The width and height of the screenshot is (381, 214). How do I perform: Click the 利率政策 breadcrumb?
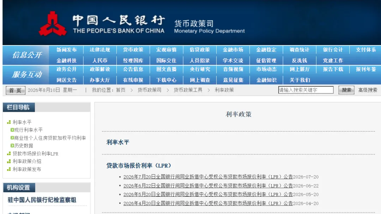224,90
